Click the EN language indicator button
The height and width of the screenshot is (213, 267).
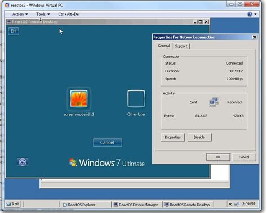[13, 31]
